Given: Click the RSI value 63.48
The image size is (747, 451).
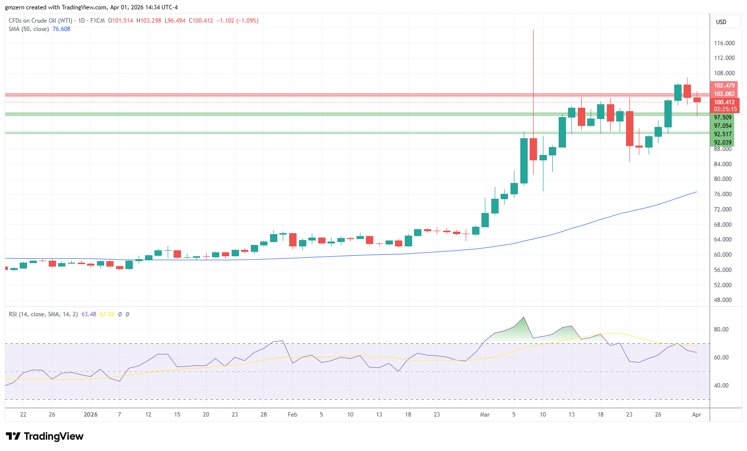Looking at the screenshot, I should pyautogui.click(x=89, y=314).
